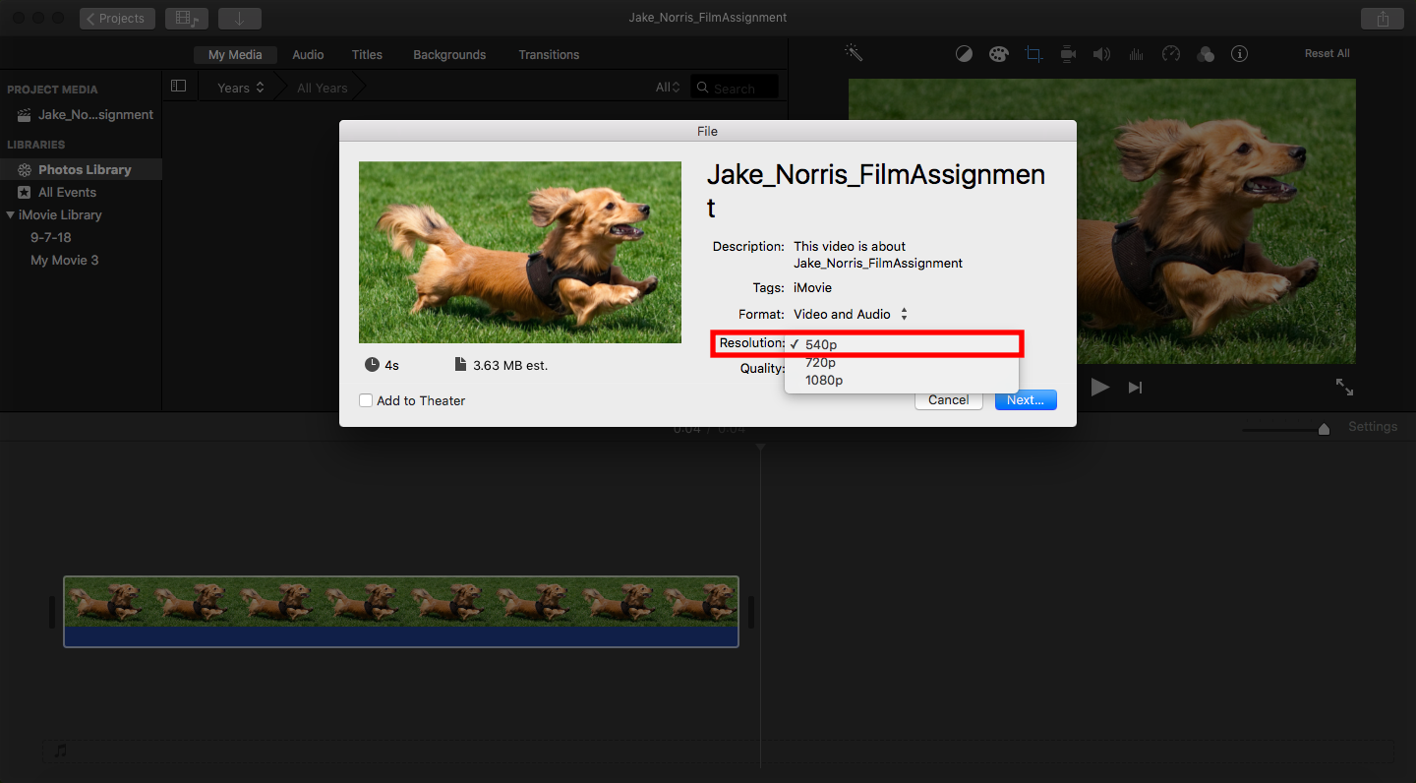Open the speedometer speed tool
This screenshot has width=1416, height=783.
tap(1170, 54)
